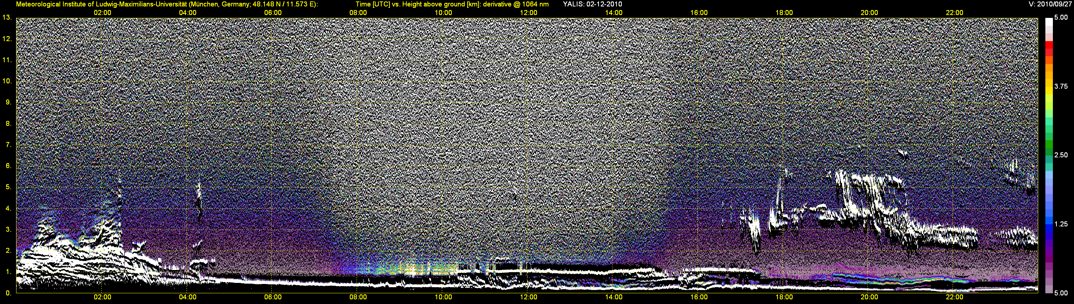Select the '9.' height axis label
The image size is (1074, 304).
click(8, 102)
